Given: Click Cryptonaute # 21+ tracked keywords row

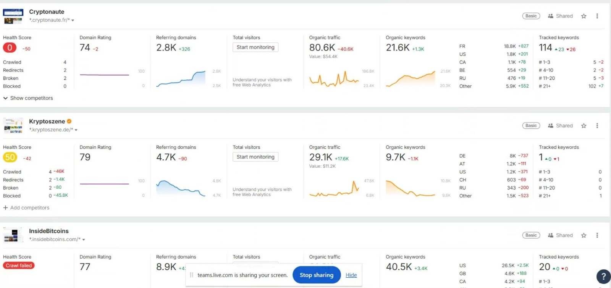Looking at the screenshot, I should point(571,86).
